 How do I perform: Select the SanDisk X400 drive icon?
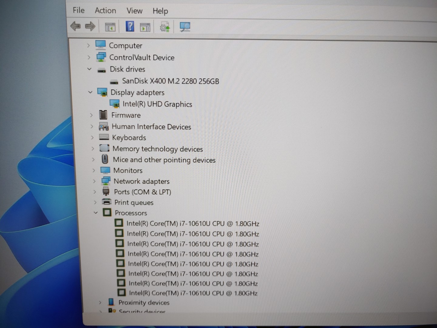(114, 82)
